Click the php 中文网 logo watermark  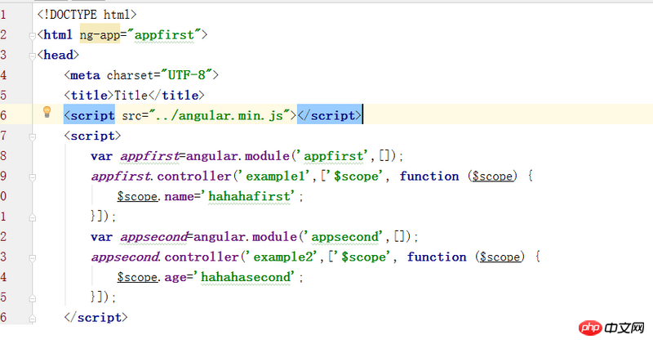click(x=611, y=328)
